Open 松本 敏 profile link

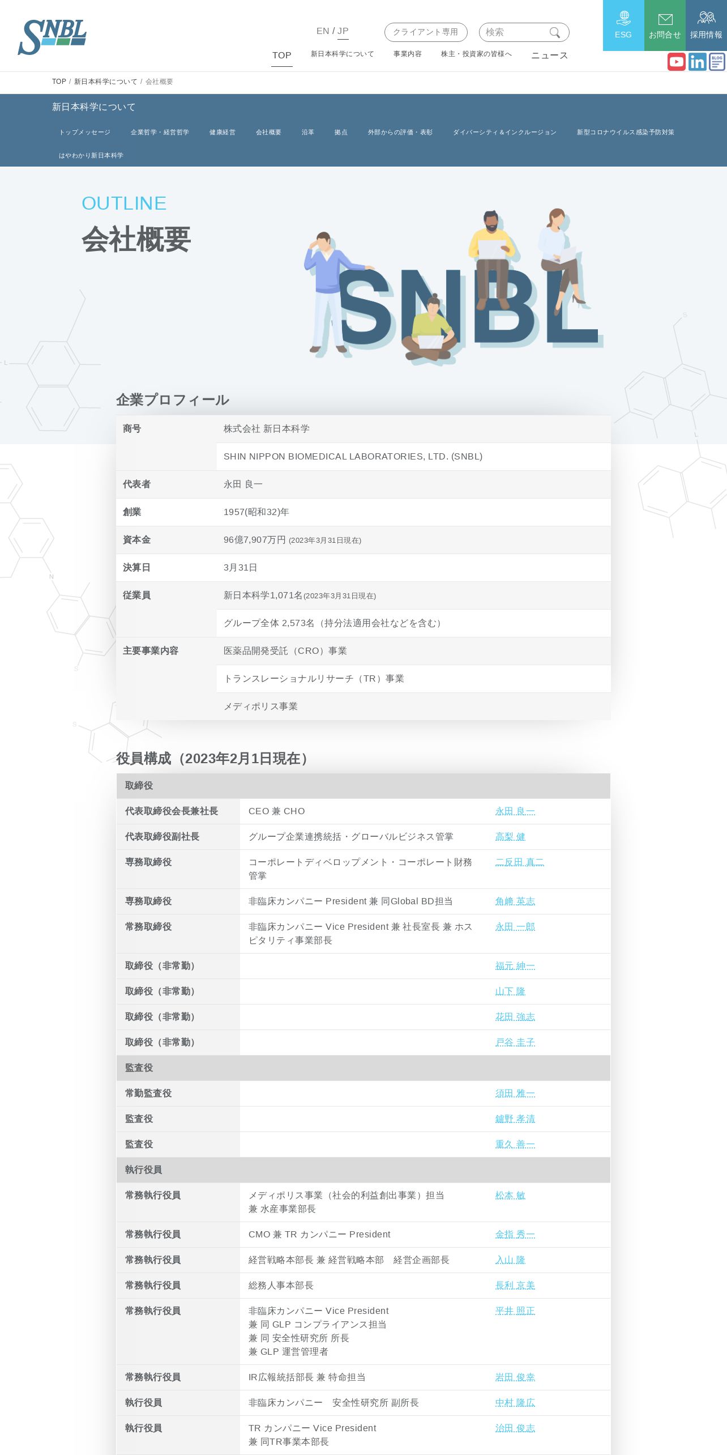[510, 1196]
